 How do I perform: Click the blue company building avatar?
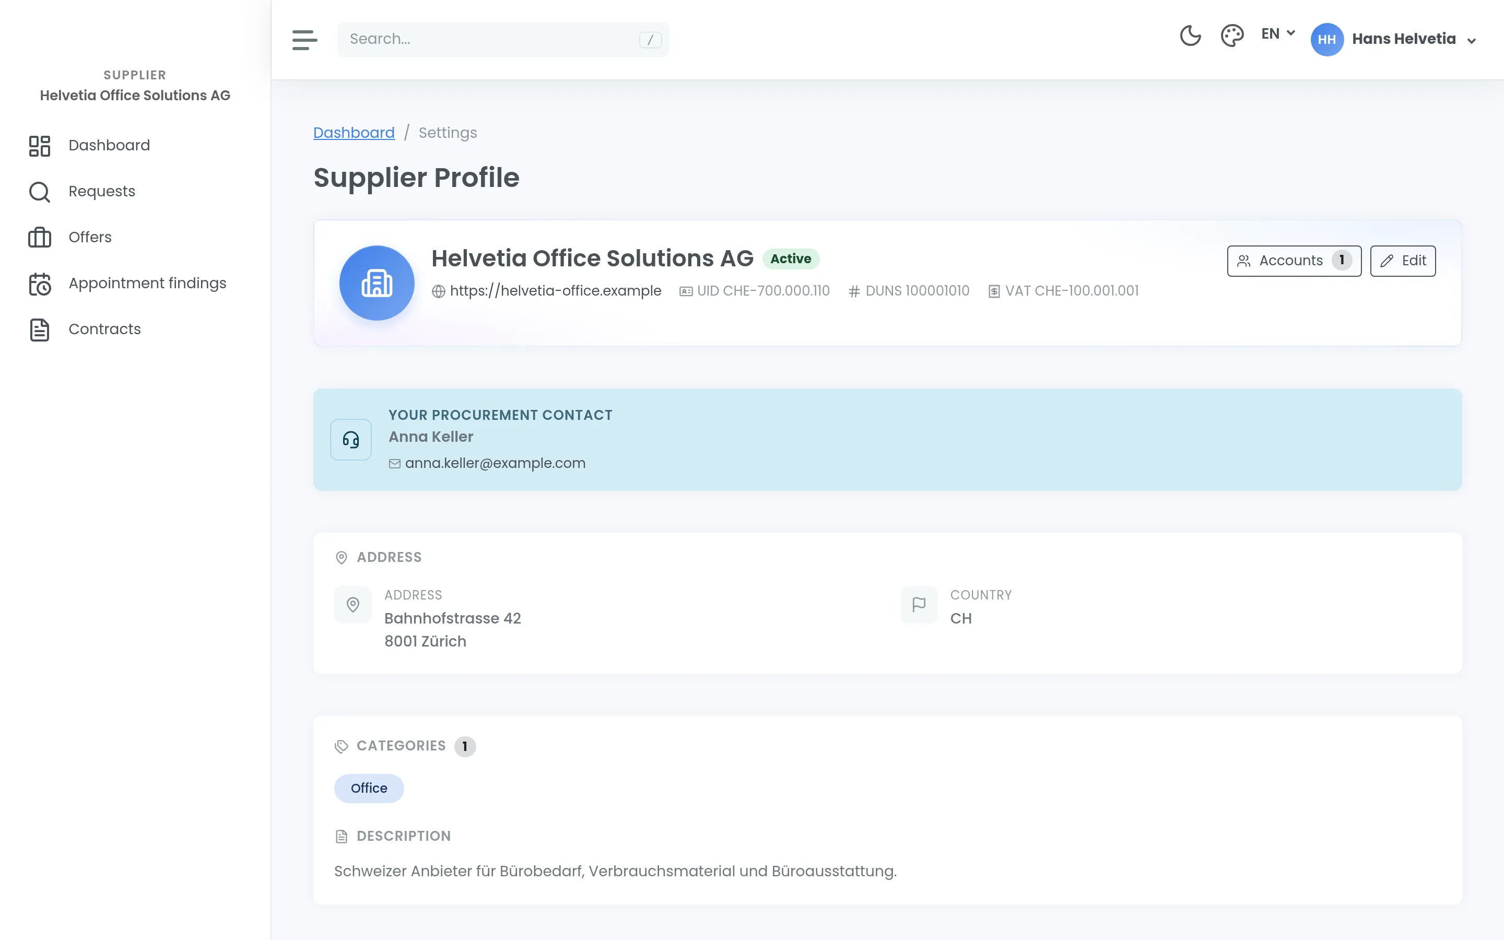pyautogui.click(x=377, y=283)
